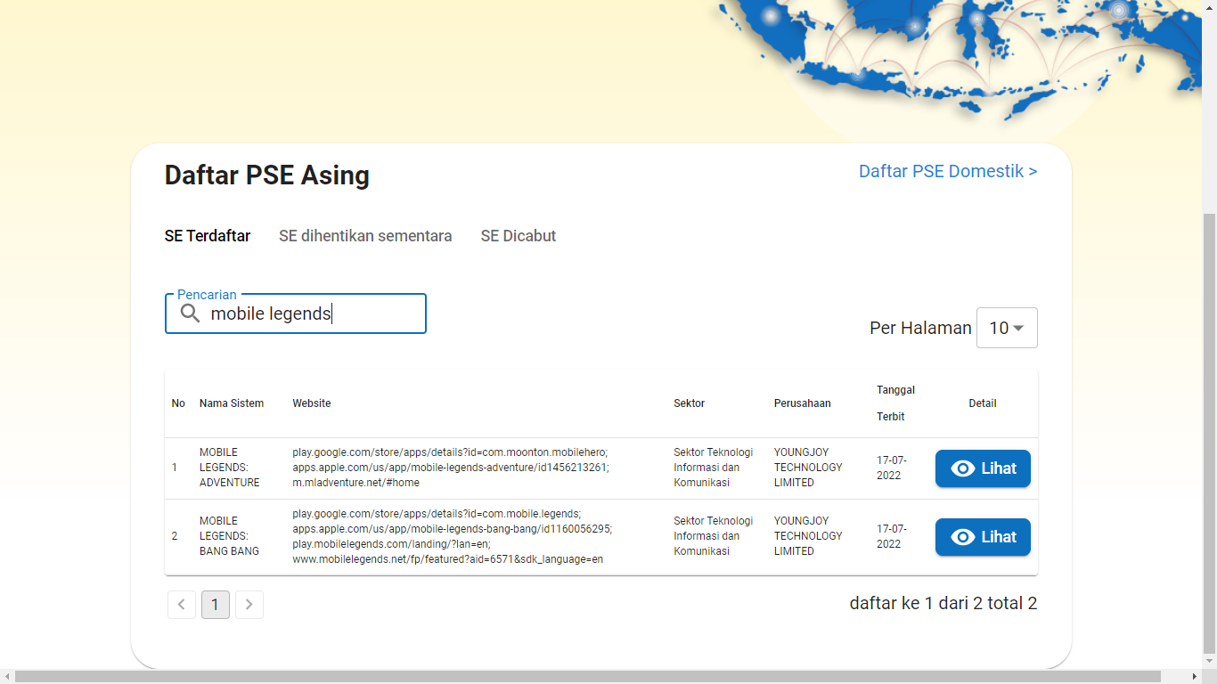Screen dimensions: 1217x684
Task: Click the horizontal scrollbar thumb
Action: pos(588,677)
